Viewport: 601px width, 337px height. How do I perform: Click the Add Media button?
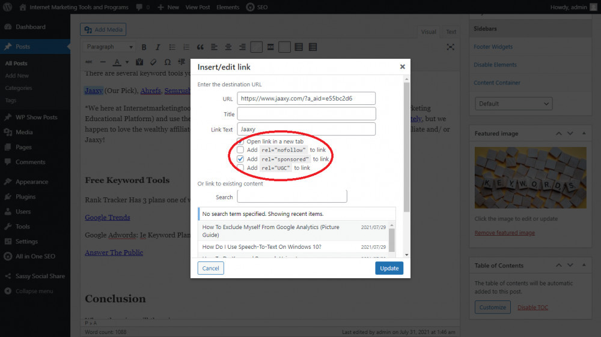103,29
